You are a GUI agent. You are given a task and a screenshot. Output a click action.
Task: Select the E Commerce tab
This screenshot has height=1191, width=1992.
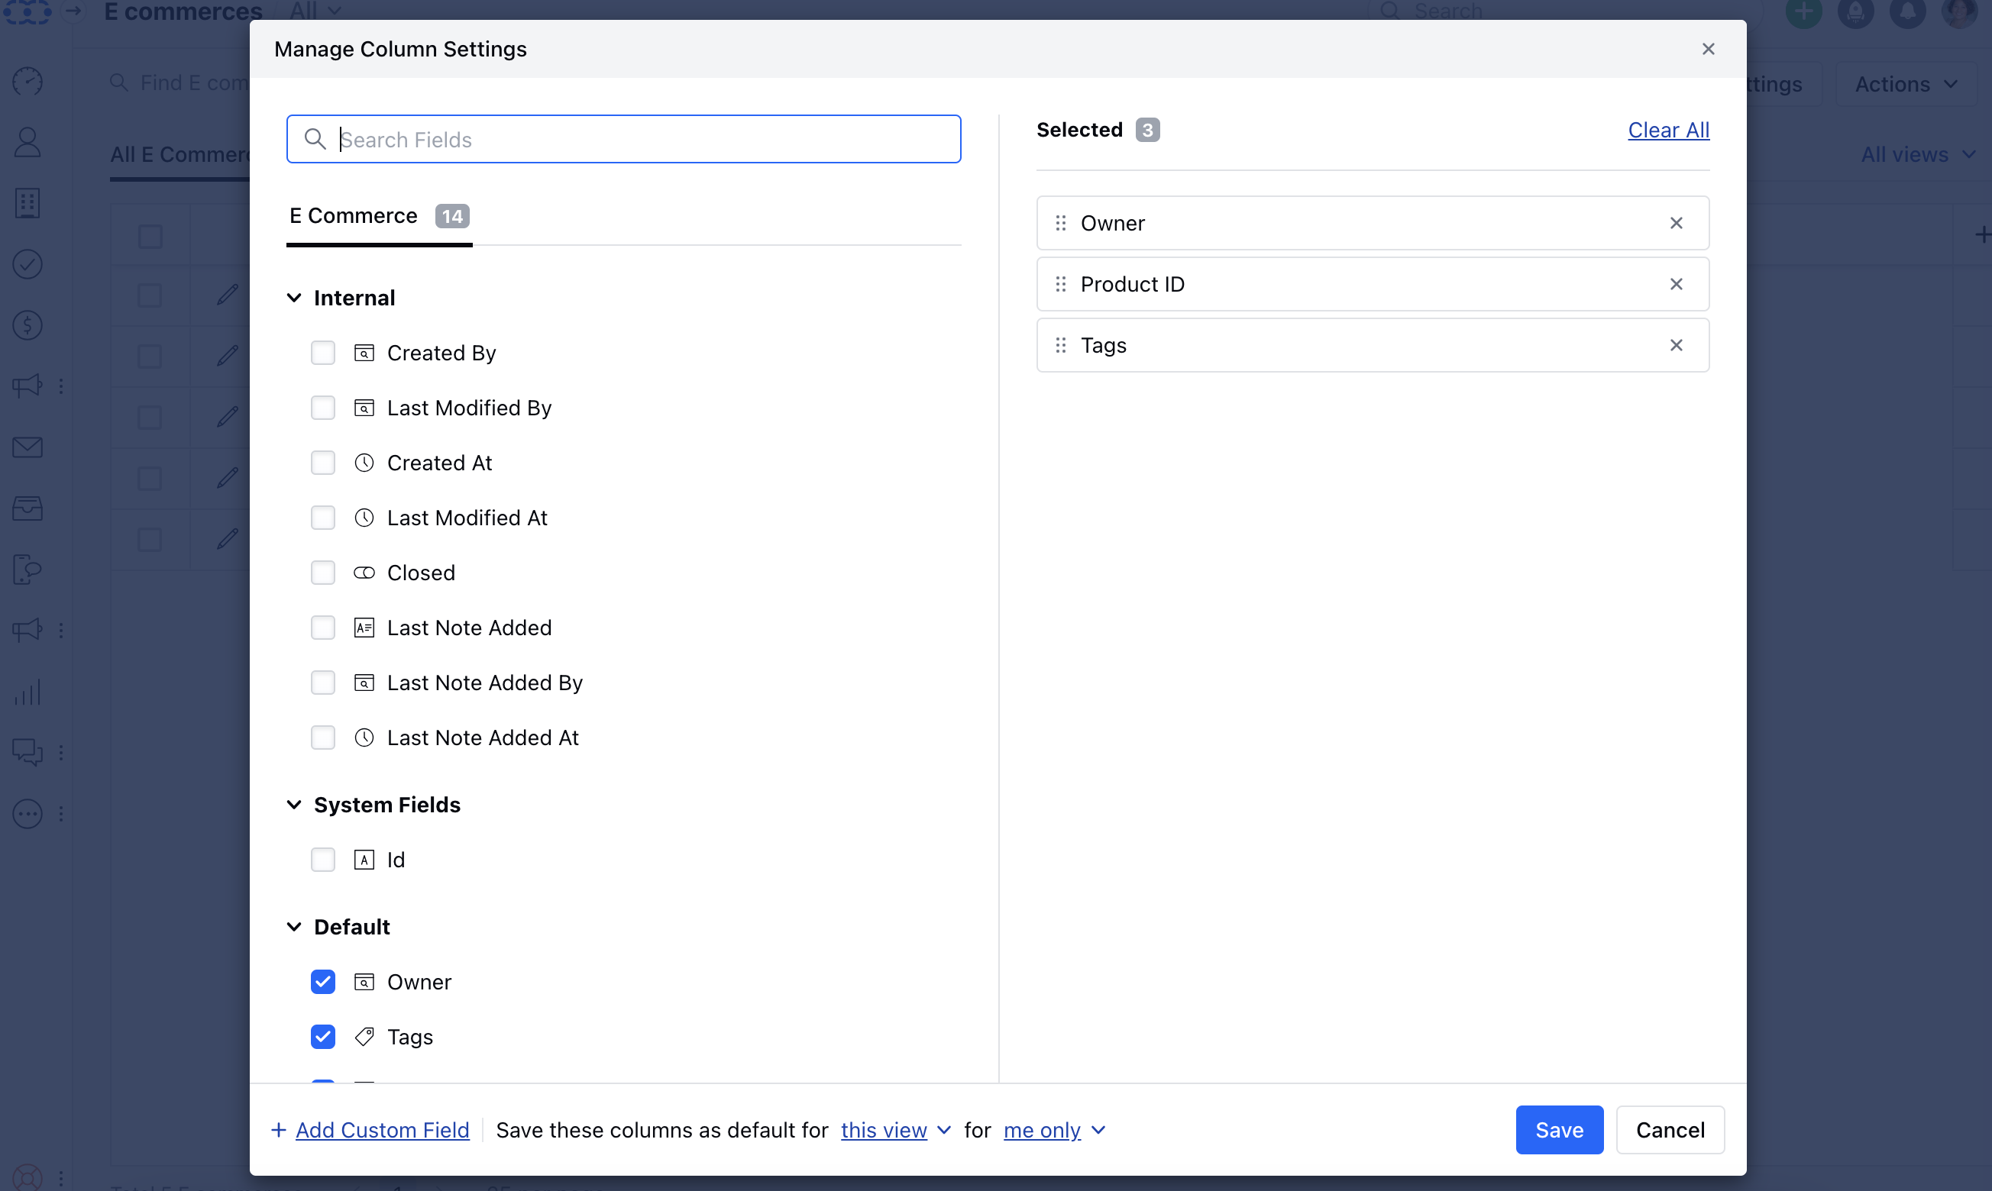pyautogui.click(x=379, y=216)
